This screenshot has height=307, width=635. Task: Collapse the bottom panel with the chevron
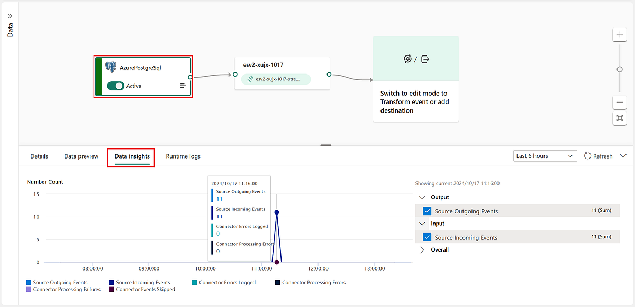pyautogui.click(x=623, y=156)
